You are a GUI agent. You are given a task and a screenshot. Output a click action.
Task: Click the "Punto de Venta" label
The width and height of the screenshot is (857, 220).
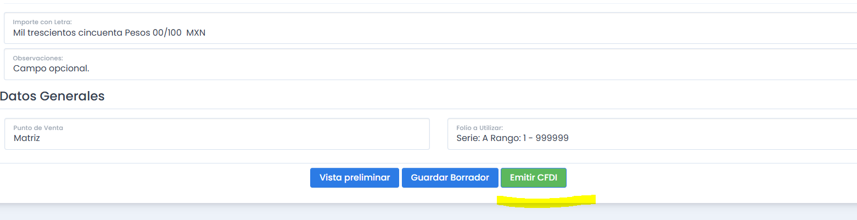(38, 128)
